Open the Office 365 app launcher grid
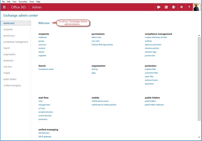 click(x=4, y=7)
